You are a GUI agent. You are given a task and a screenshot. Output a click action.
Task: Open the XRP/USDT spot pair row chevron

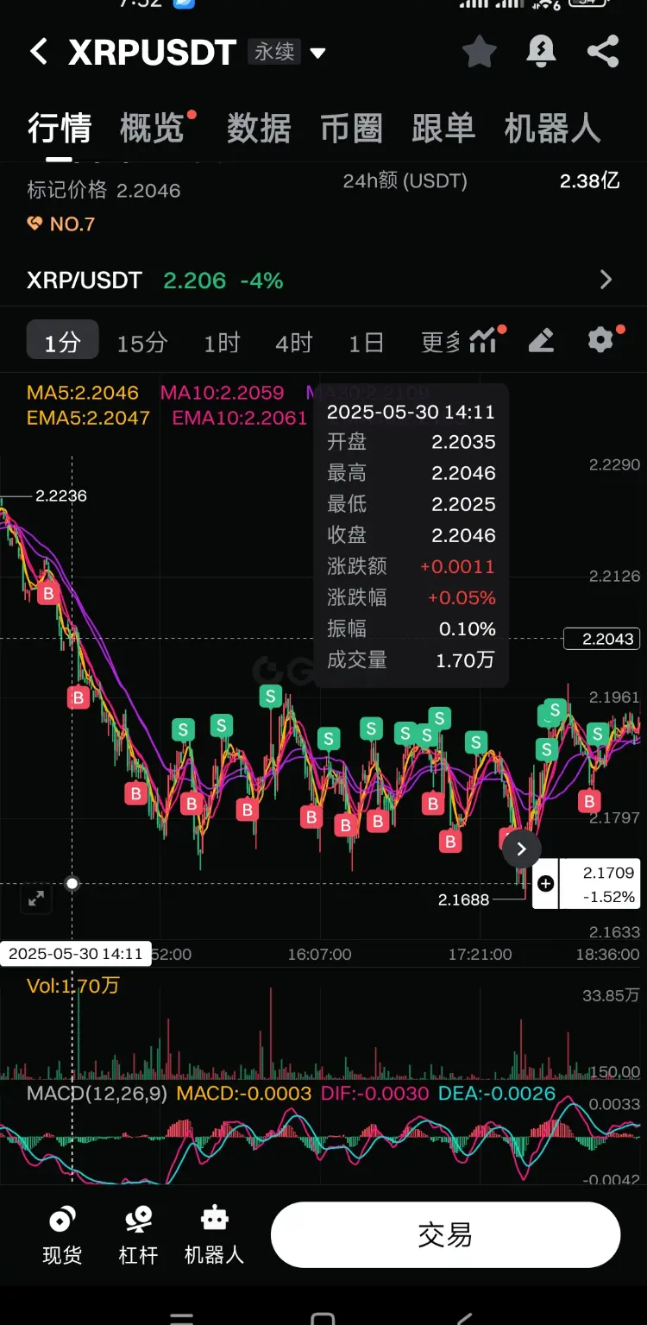pyautogui.click(x=606, y=280)
